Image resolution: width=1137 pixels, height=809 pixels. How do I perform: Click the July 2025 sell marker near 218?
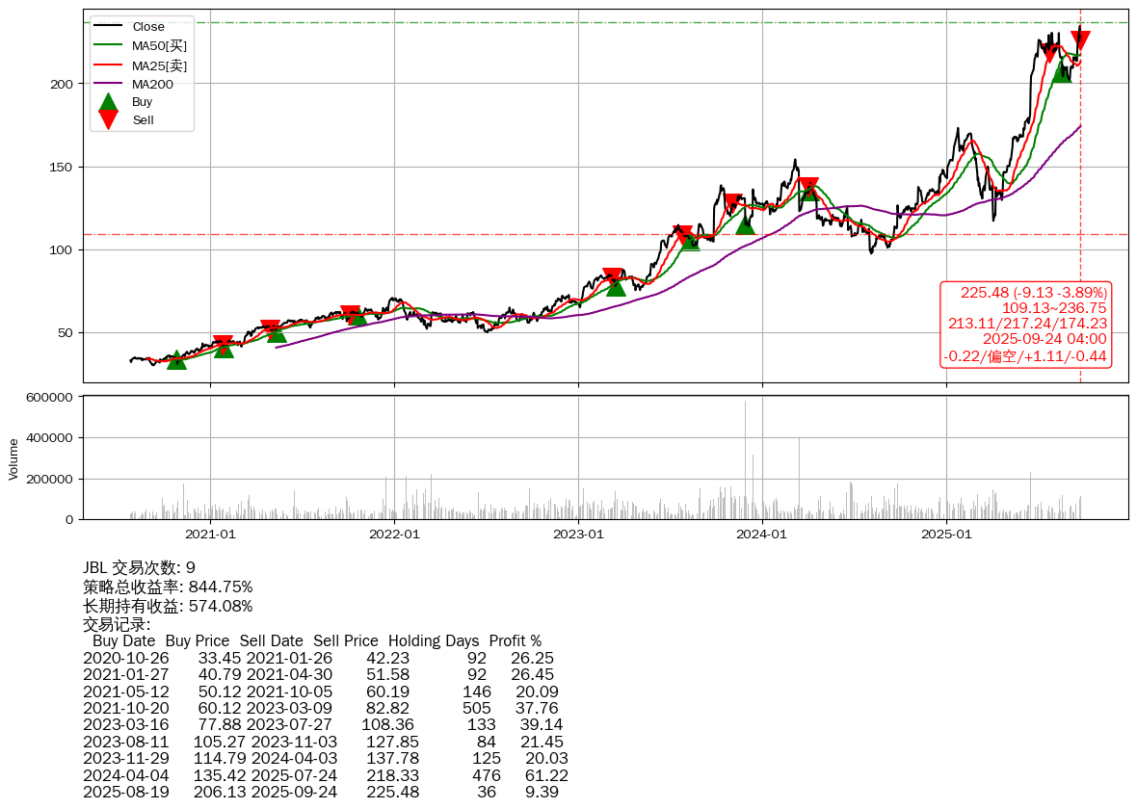click(x=1049, y=53)
